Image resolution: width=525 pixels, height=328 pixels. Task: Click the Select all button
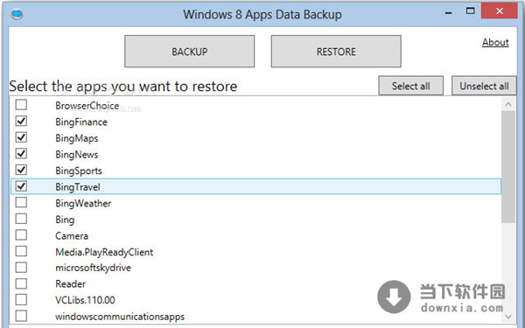pyautogui.click(x=411, y=86)
